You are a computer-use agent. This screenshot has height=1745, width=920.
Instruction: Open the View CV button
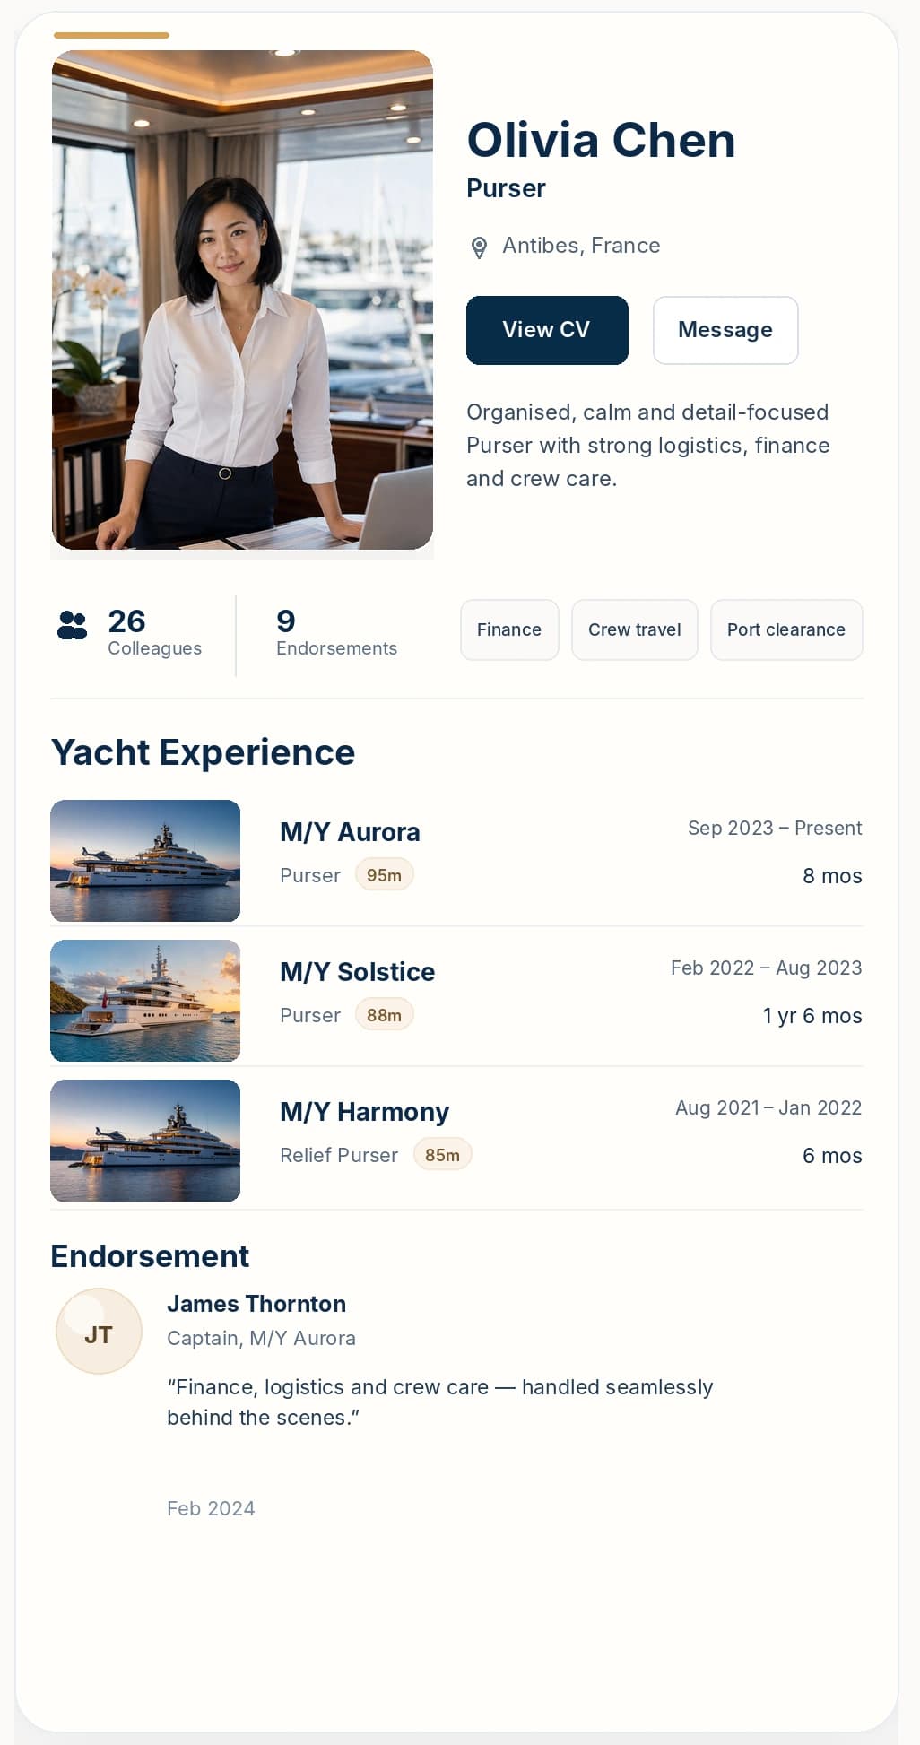click(547, 330)
